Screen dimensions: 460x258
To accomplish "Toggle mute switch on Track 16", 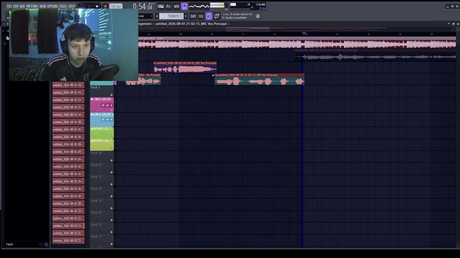I will (x=112, y=232).
